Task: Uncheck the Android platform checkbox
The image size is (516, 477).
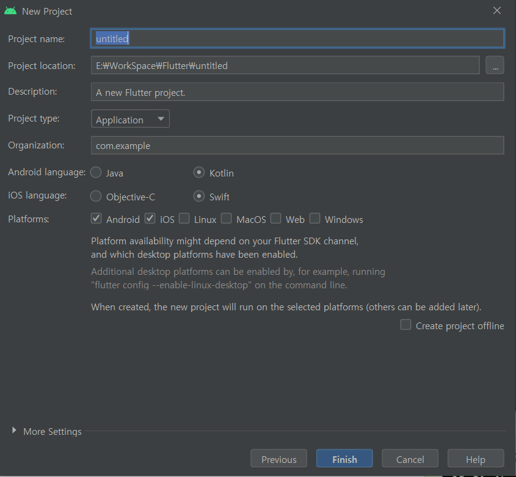Action: 96,219
